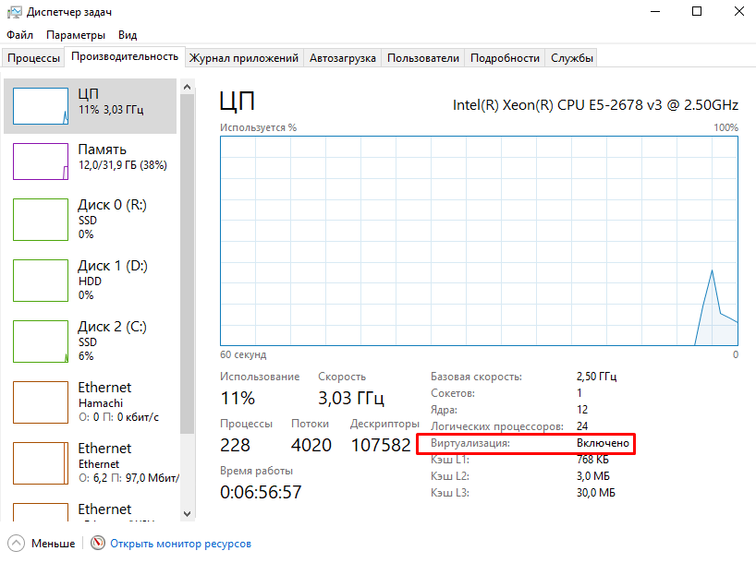
Task: Open the Автозагрузка tab
Action: 342,58
